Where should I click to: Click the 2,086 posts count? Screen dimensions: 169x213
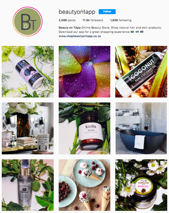point(67,20)
